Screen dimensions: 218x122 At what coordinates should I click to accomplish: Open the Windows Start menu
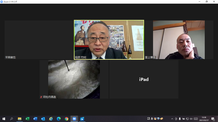pos(4,119)
